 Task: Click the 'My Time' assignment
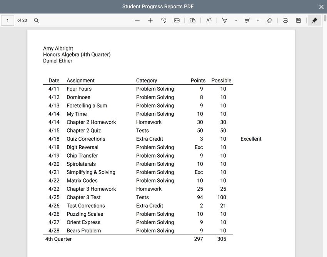77,114
